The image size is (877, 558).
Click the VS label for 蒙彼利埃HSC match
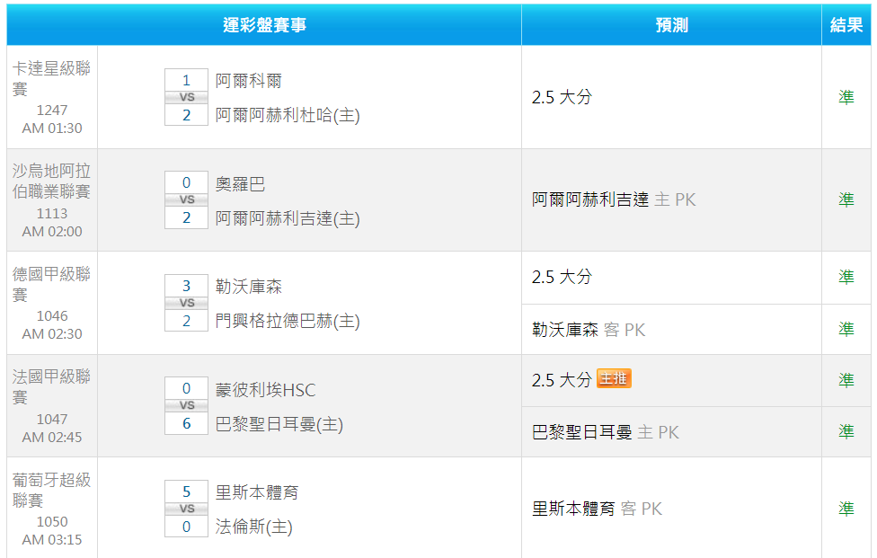point(187,405)
